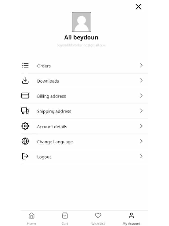Expand the Change Language chevron
The height and width of the screenshot is (226, 169).
[x=141, y=141]
